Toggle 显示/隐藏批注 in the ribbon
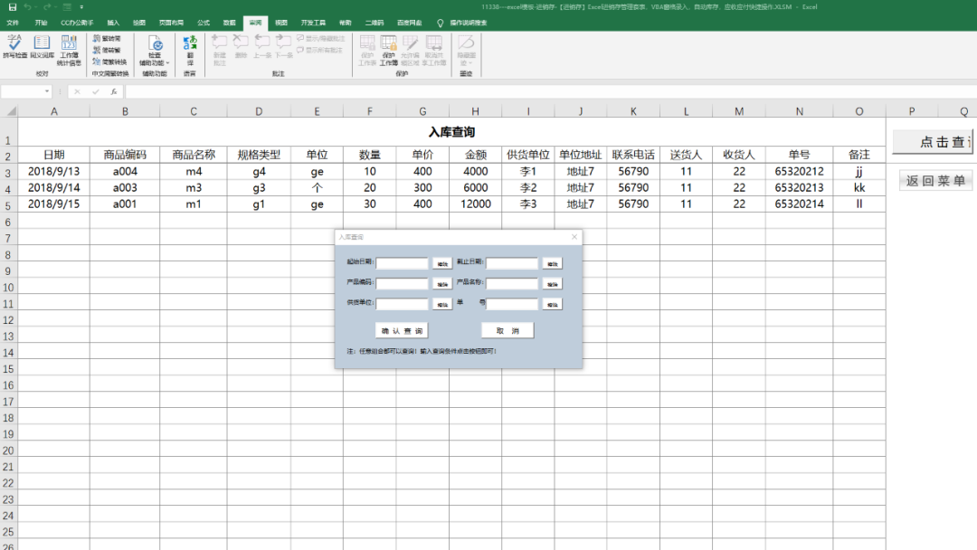Viewport: 977px width, 550px height. click(x=321, y=39)
